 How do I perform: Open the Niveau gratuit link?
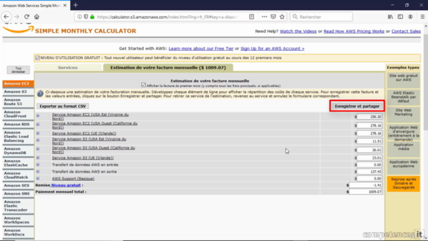pos(66,185)
